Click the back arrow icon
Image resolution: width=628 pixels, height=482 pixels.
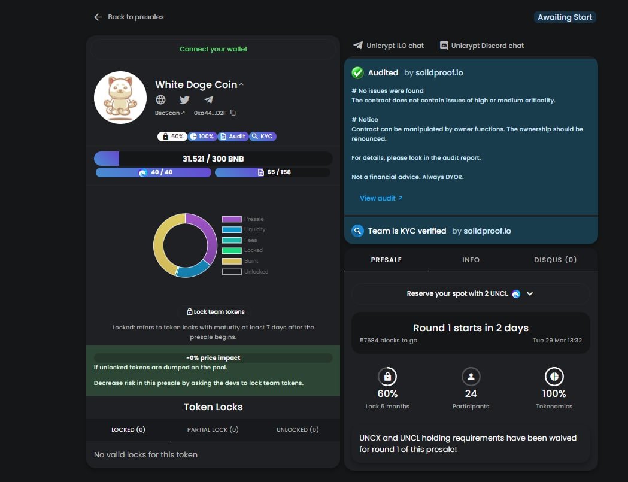coord(98,17)
